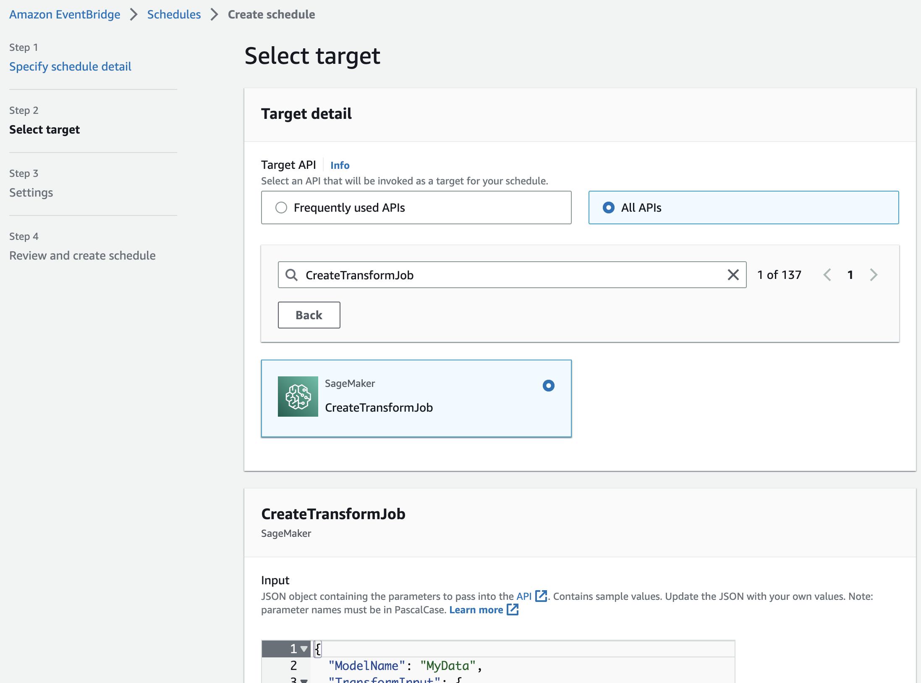Click Info link next to Target API
921x683 pixels.
340,165
